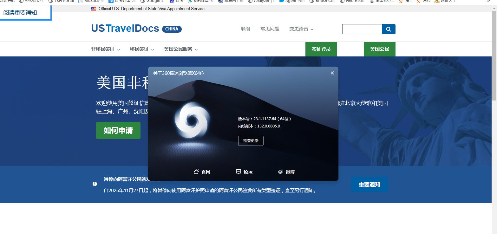Open the Analyzer bookmark
Viewport: 497px width, 234px height.
click(261, 1)
